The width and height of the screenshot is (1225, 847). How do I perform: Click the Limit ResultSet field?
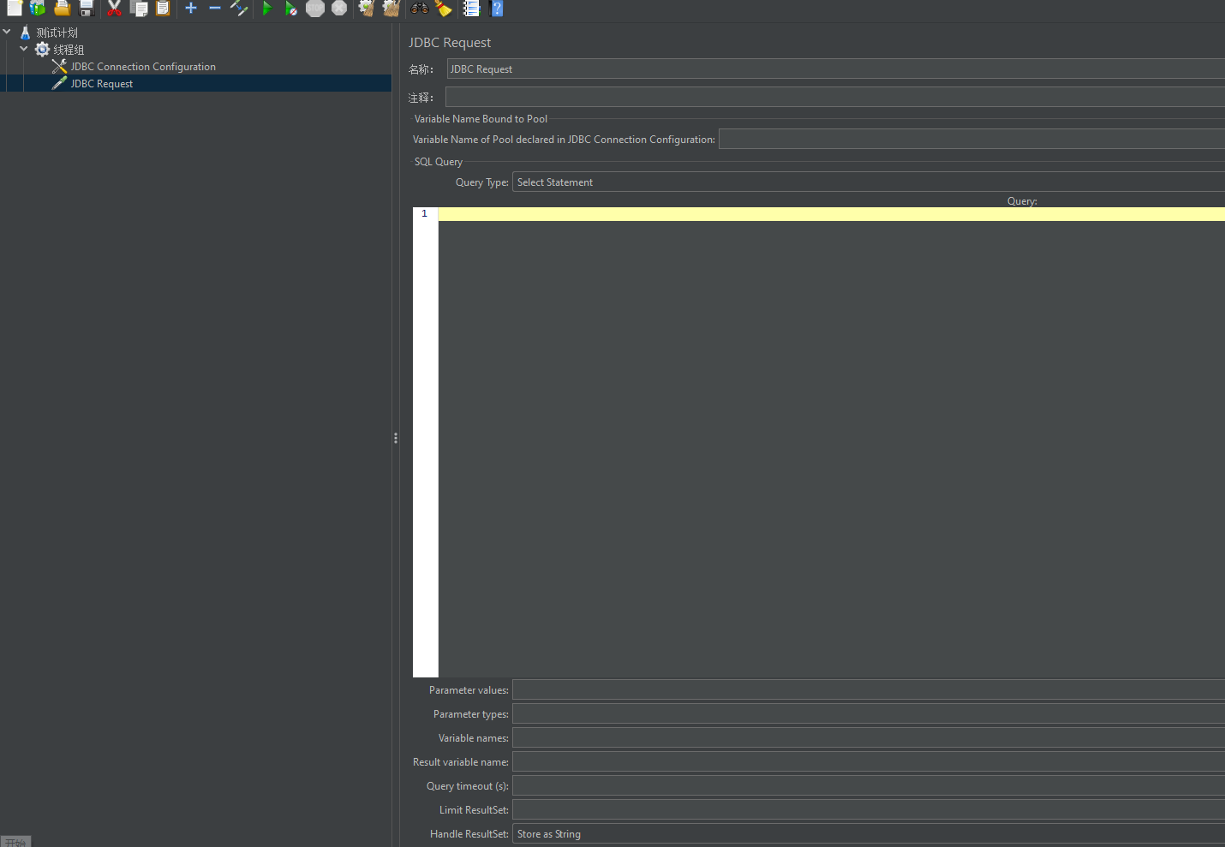[x=869, y=809]
